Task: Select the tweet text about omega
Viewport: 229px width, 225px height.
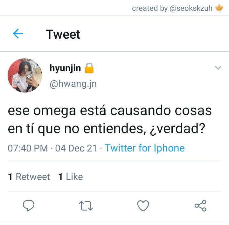Action: click(110, 120)
